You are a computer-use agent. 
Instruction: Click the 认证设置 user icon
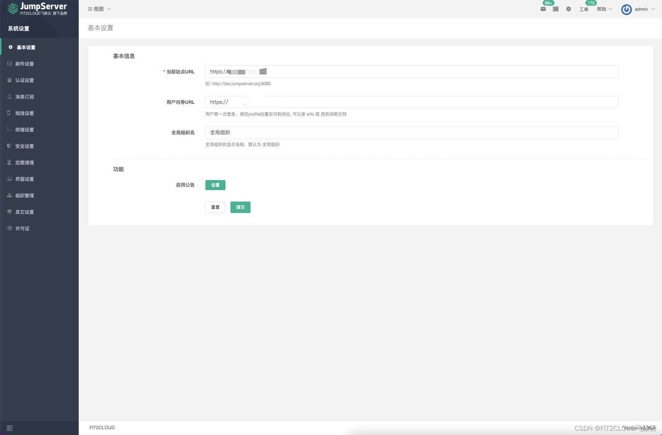click(x=9, y=80)
